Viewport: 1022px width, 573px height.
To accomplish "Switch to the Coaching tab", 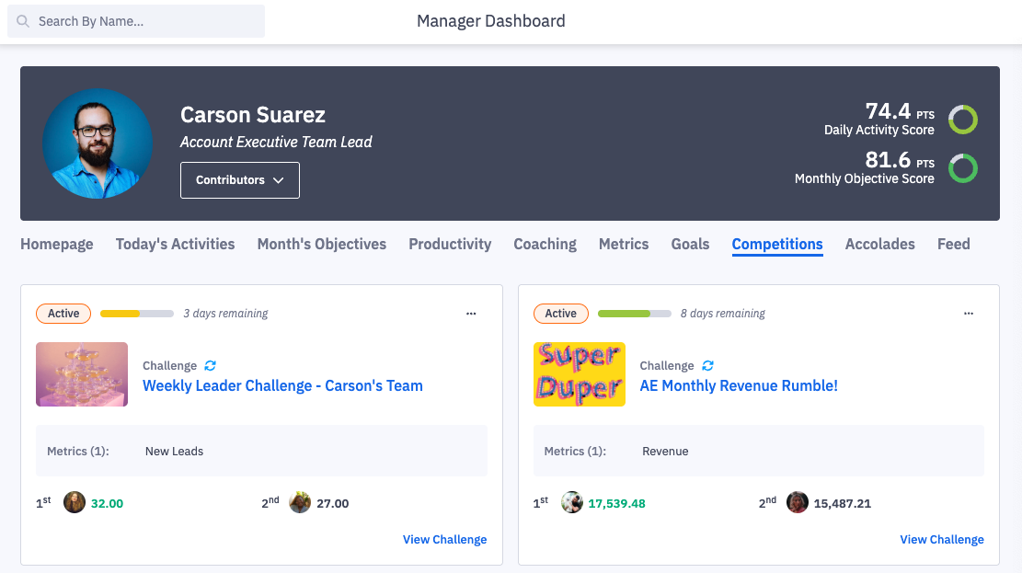I will [x=545, y=244].
